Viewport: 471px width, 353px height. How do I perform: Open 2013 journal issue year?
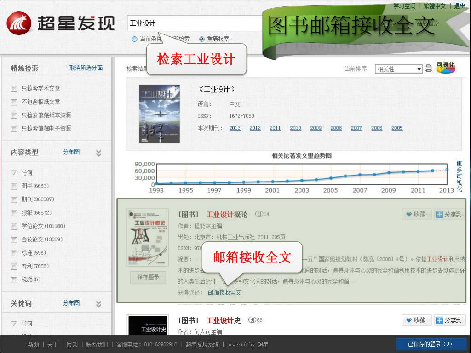click(x=235, y=128)
